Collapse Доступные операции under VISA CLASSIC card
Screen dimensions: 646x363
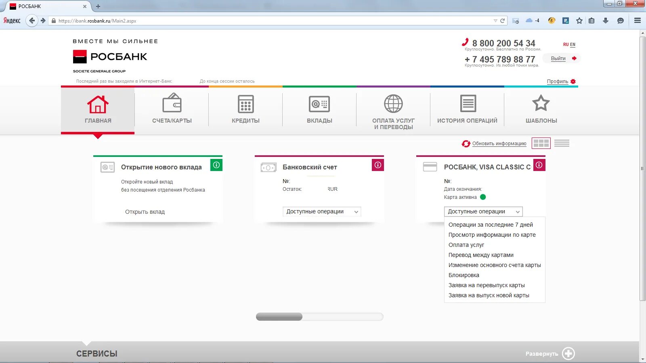(x=483, y=212)
